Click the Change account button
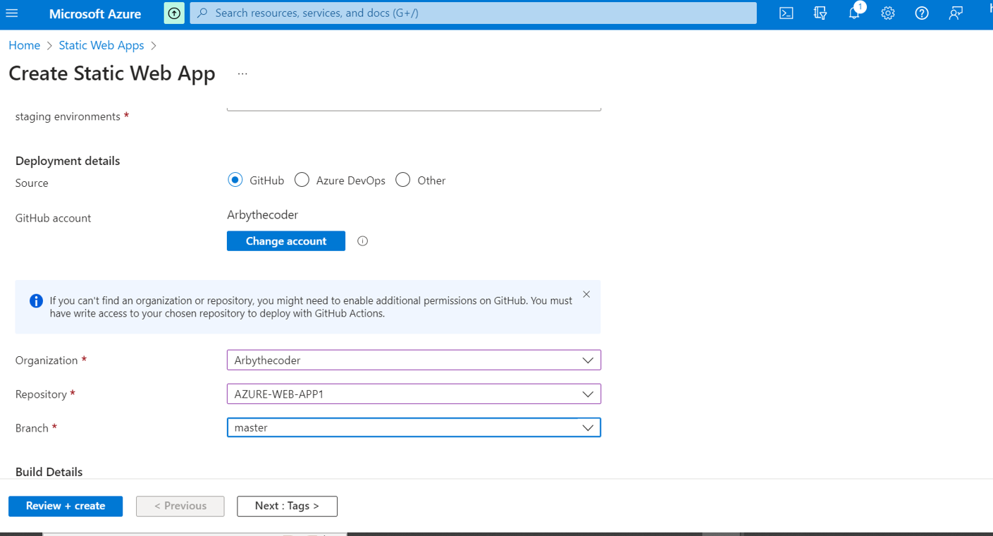The image size is (993, 536). point(285,241)
